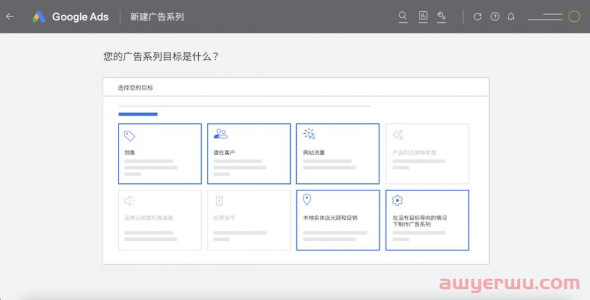Click the refresh icon in the header
Viewport: 590px width, 300px height.
pos(477,17)
